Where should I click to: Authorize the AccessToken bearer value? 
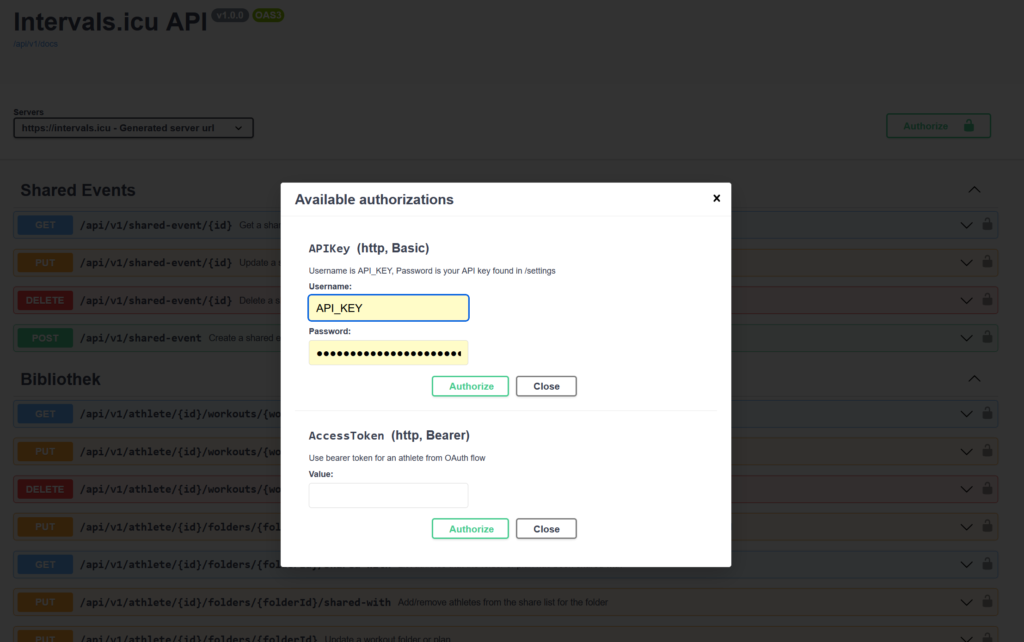tap(470, 529)
